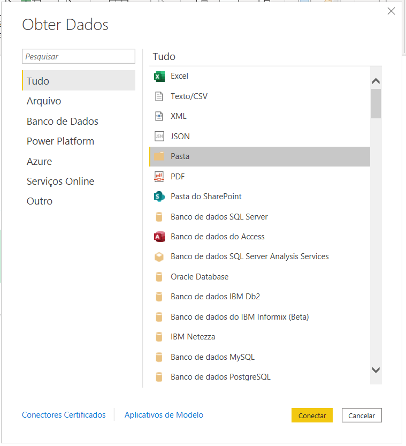Click the IBM Db2 database icon
Viewport: 406px width, 446px height.
(159, 297)
